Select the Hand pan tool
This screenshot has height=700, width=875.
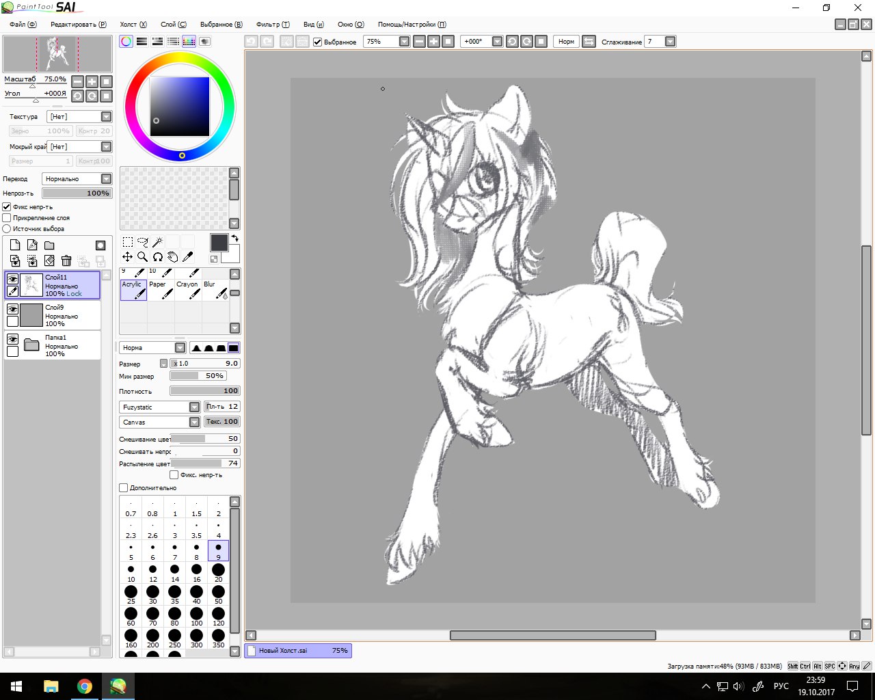[173, 257]
